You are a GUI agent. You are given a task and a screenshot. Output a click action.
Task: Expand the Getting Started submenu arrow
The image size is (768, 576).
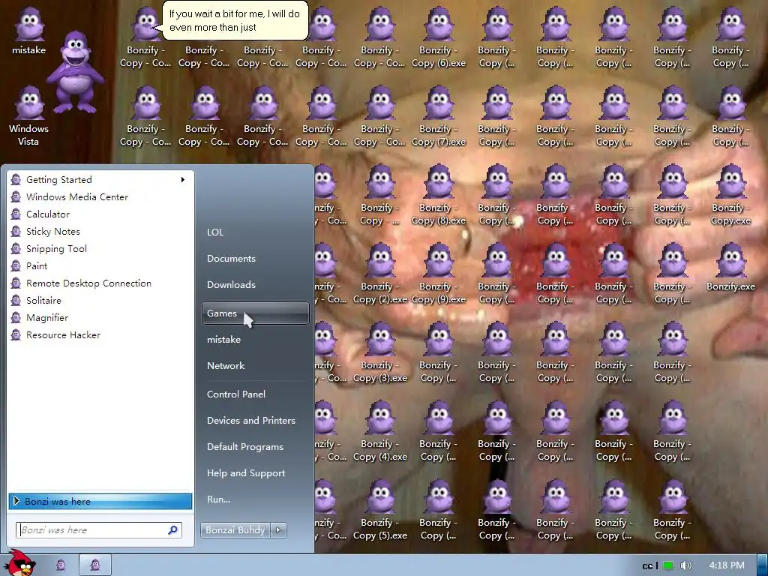pyautogui.click(x=183, y=180)
